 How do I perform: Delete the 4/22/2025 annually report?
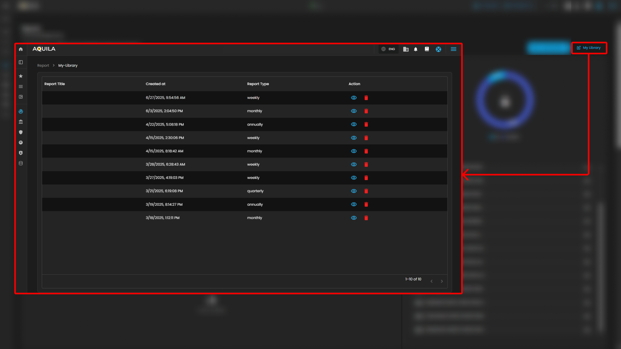pos(366,125)
